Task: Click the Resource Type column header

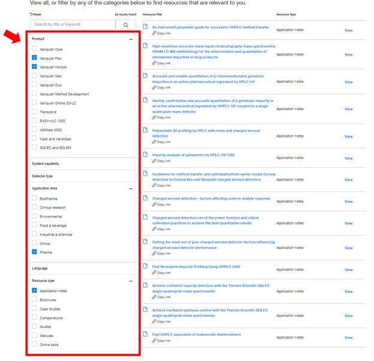Action: pyautogui.click(x=286, y=14)
